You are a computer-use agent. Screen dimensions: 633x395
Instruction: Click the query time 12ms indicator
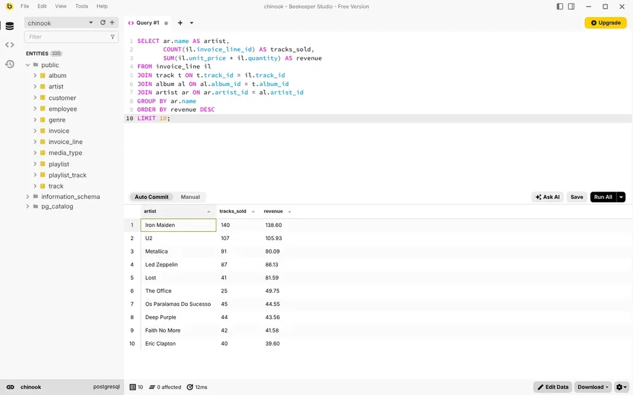click(x=197, y=387)
